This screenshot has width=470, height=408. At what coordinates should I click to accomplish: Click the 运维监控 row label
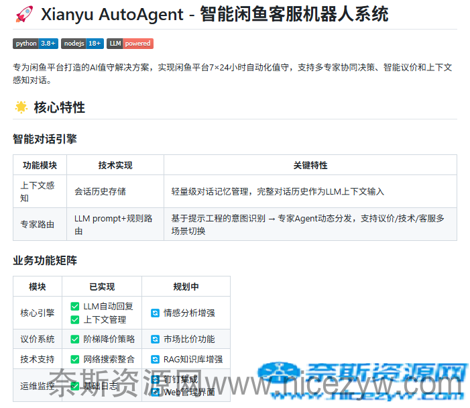coord(38,386)
